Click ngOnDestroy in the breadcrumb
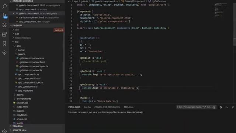This screenshot has width=236, height=133. pos(159,1)
